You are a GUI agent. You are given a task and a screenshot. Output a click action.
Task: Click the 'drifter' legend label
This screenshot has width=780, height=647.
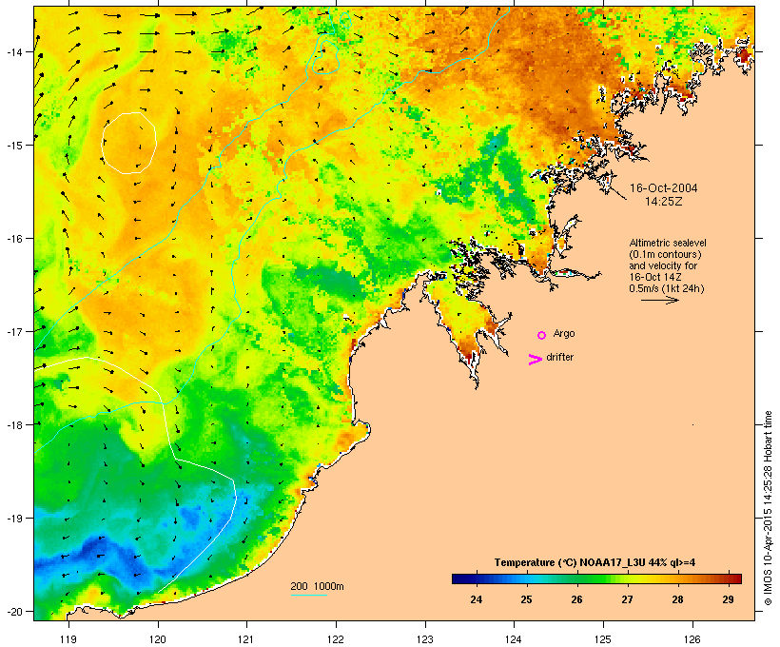(559, 357)
